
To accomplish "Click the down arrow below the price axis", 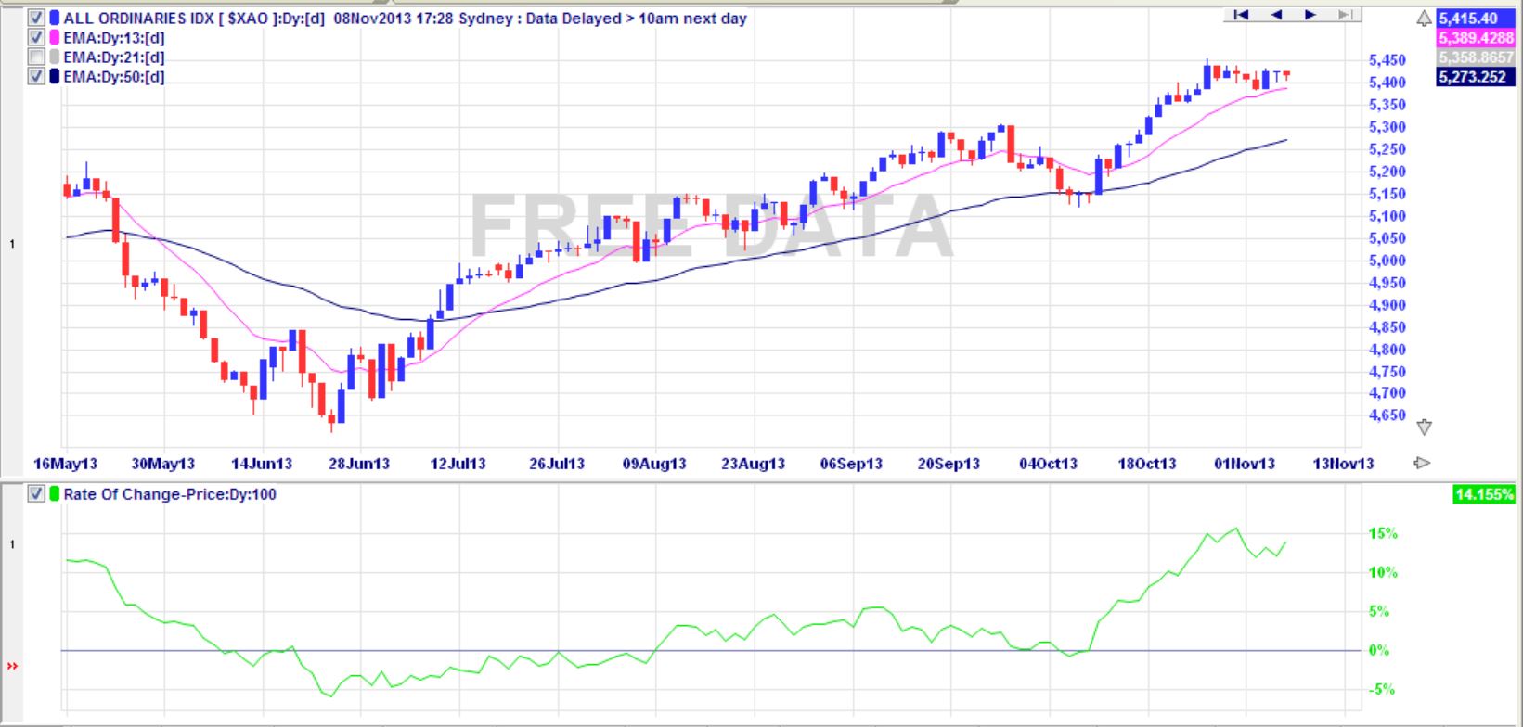I will pos(1424,427).
